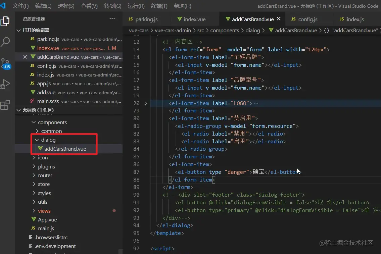Collapse the Open Editors section
The width and height of the screenshot is (381, 254).
click(x=18, y=30)
